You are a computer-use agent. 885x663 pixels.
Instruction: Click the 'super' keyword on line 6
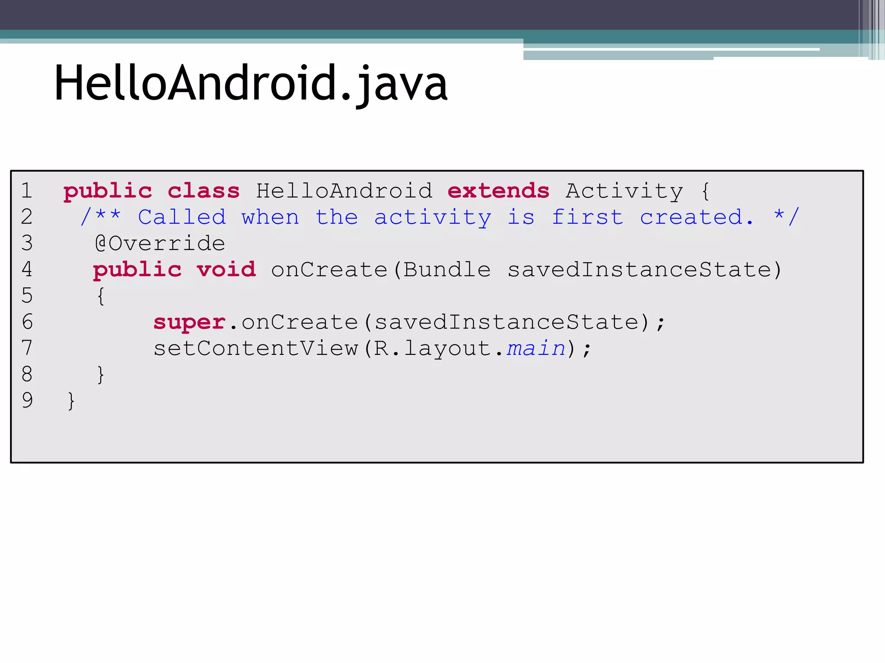click(x=189, y=323)
